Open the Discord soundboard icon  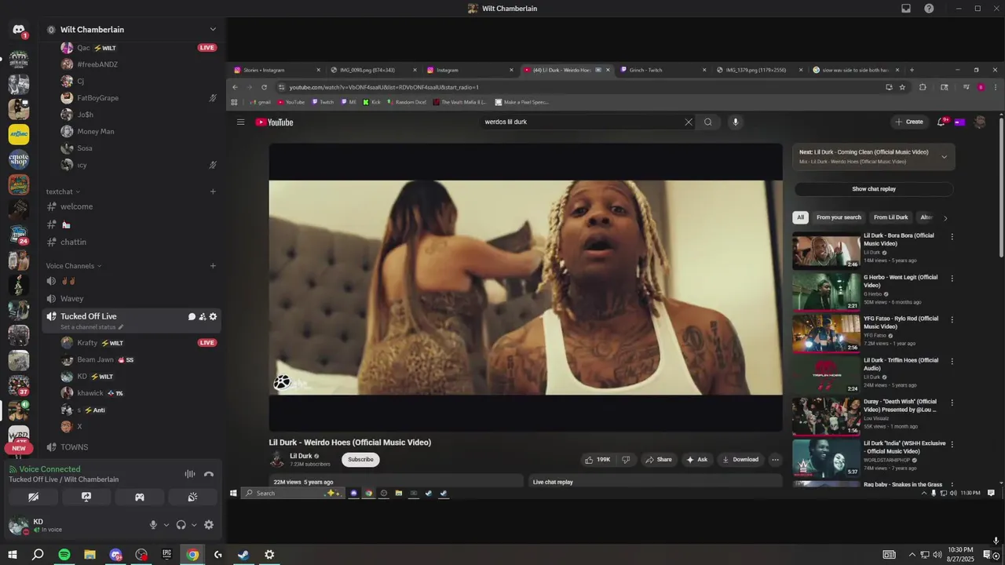coord(192,497)
